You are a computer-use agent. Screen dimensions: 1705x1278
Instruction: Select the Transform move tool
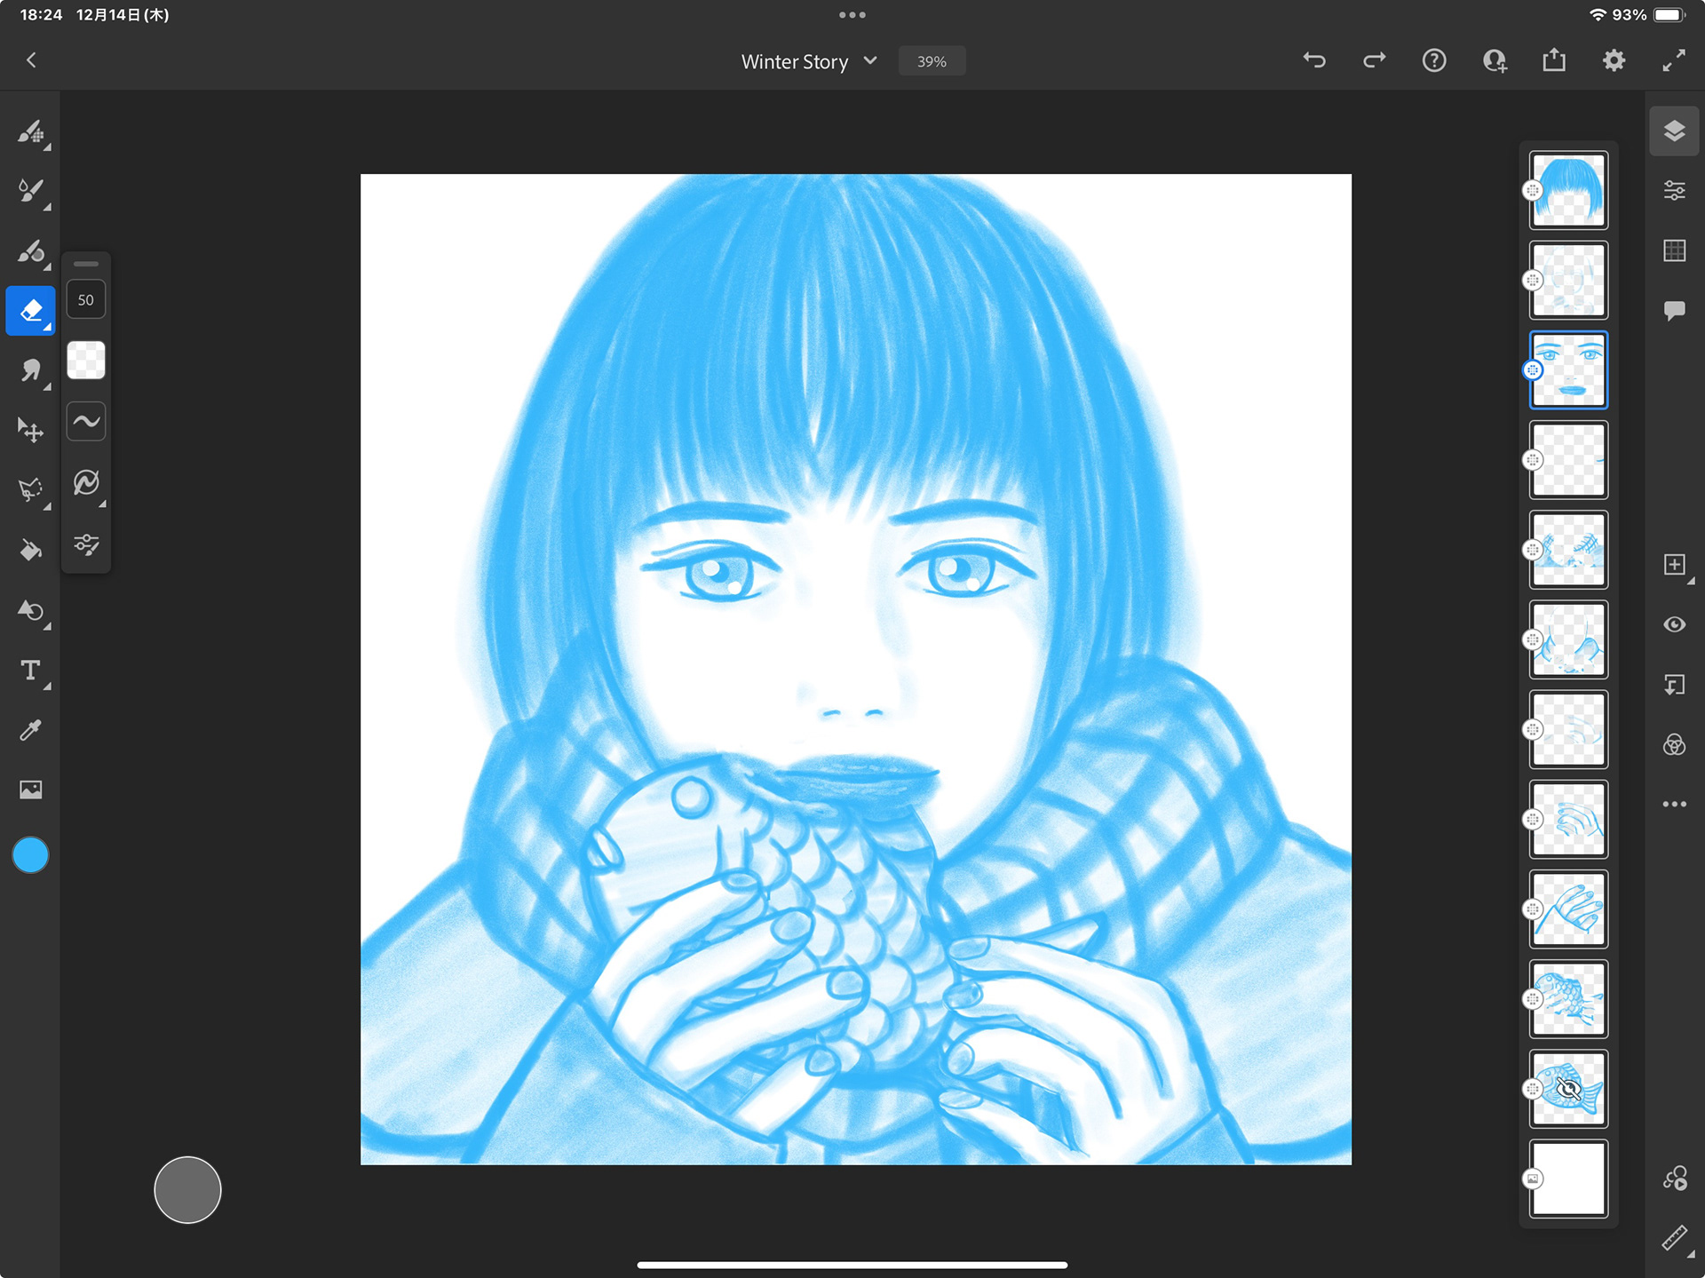[31, 430]
